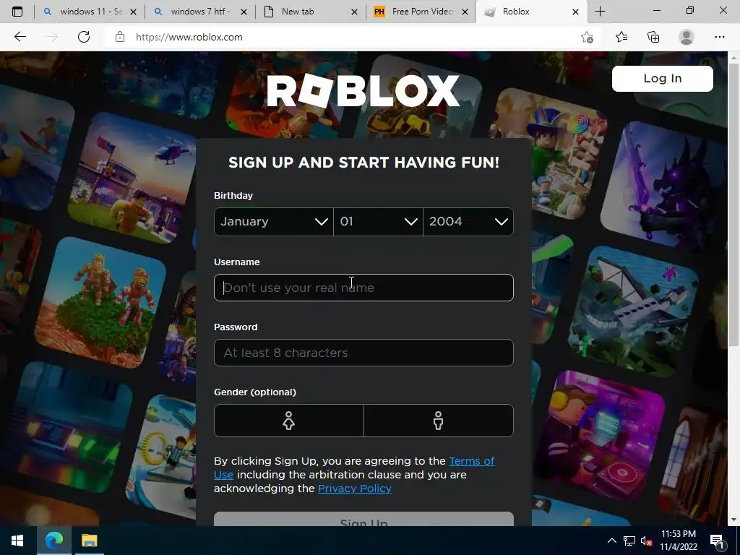Close the New tab tab
This screenshot has height=555, width=740.
354,12
